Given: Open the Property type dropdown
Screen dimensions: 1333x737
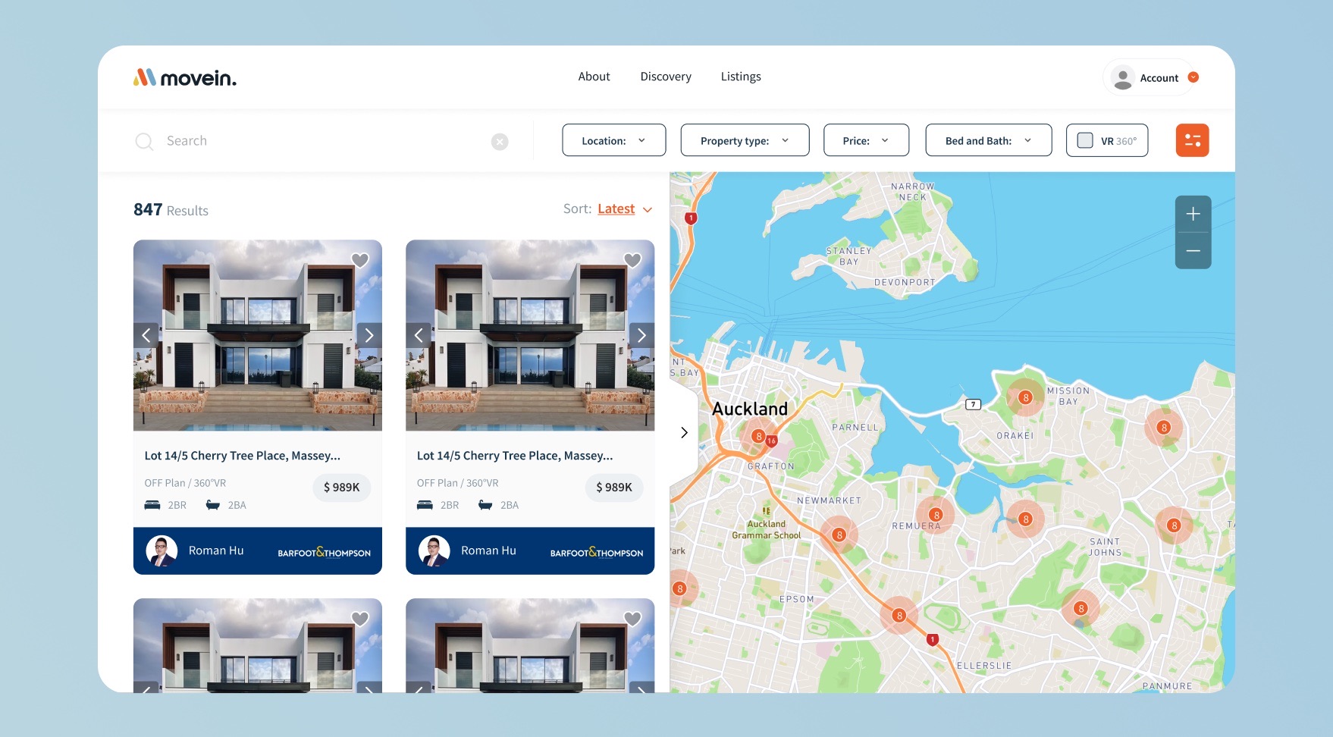Looking at the screenshot, I should (745, 140).
